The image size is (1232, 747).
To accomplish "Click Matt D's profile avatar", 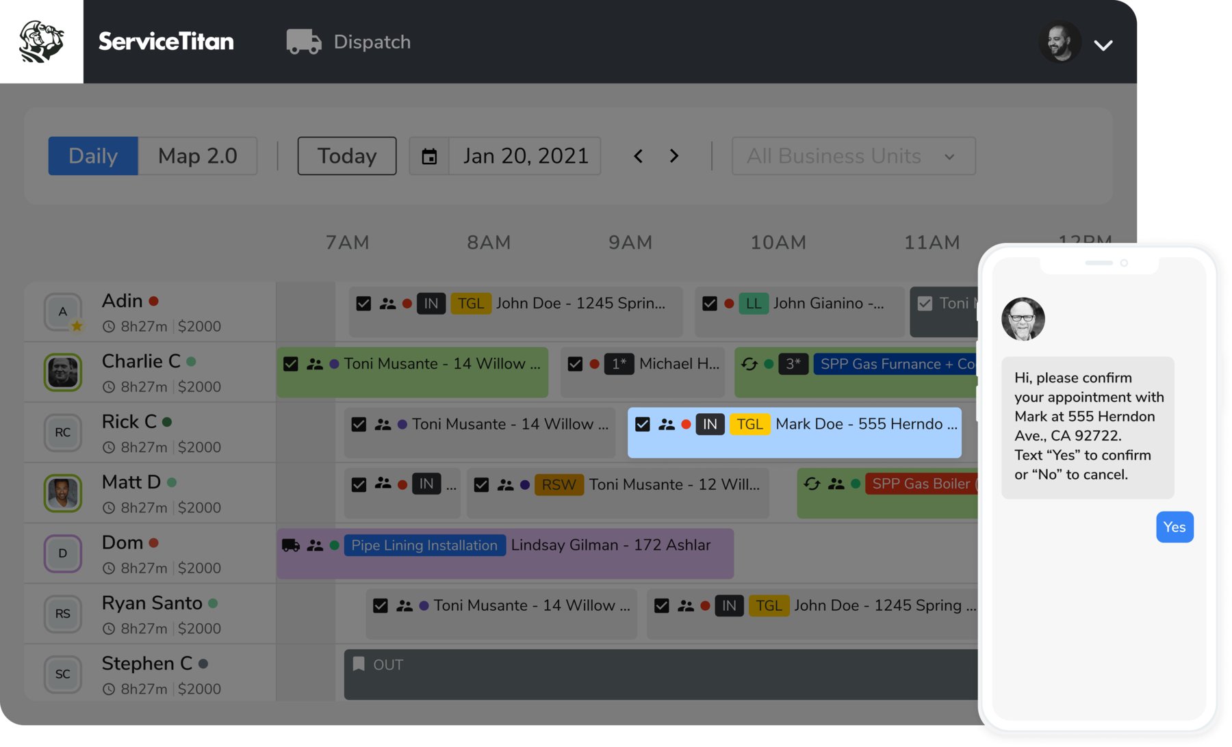I will [x=62, y=493].
